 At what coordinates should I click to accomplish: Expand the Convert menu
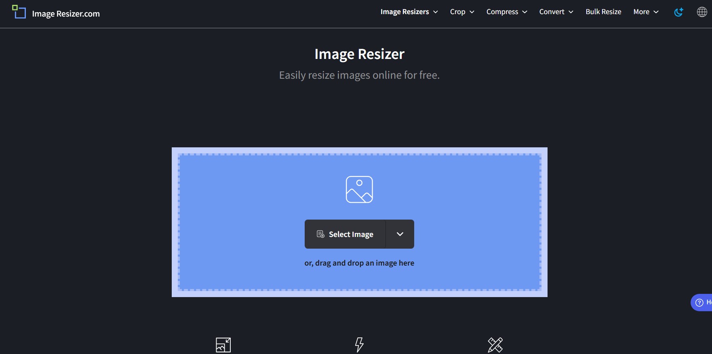click(556, 12)
